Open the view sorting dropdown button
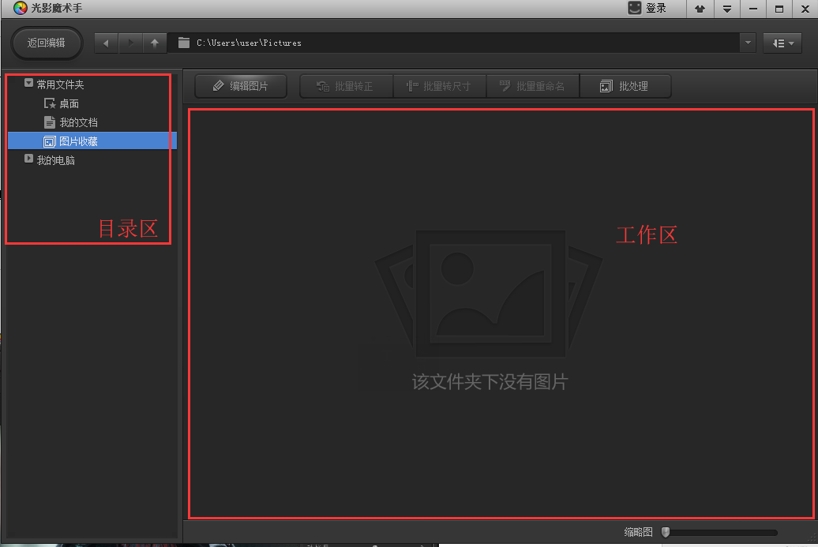Viewport: 818px width, 547px height. [x=782, y=43]
